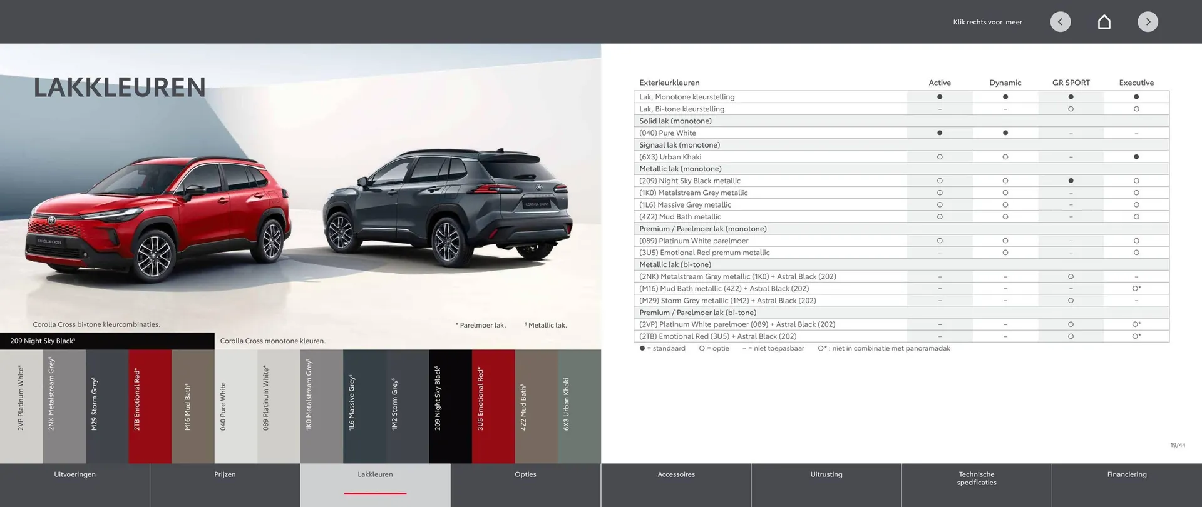Select the 1L6 Massive Grey swatch
This screenshot has width=1202, height=507.
tap(364, 406)
